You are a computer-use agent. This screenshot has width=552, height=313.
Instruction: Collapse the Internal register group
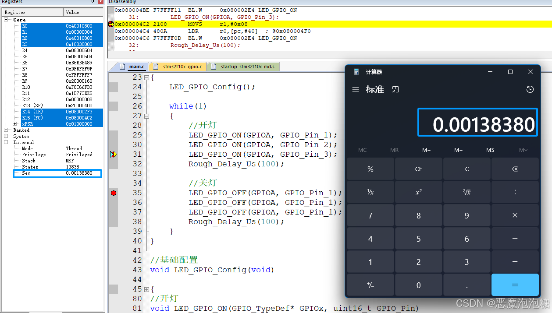(6, 142)
